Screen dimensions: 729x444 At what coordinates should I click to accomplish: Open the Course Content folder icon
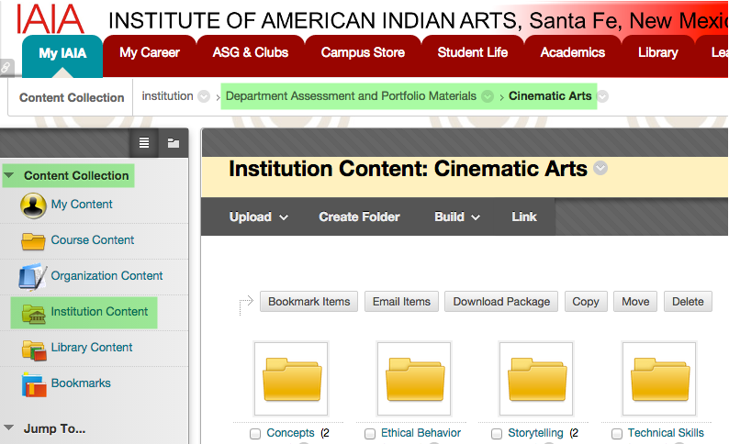pyautogui.click(x=33, y=240)
